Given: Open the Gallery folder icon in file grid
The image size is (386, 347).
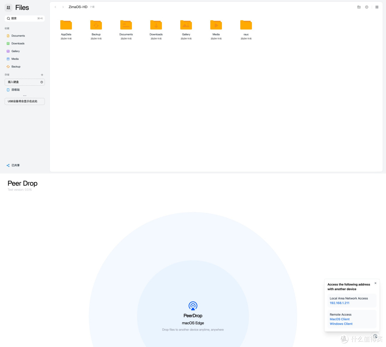Looking at the screenshot, I should click(x=186, y=25).
